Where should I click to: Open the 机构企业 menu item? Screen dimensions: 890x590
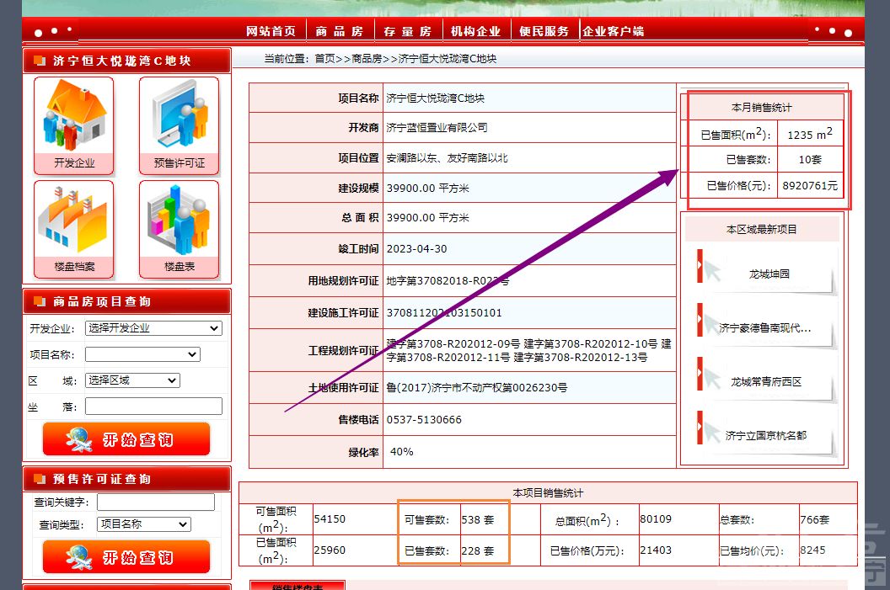coord(476,29)
